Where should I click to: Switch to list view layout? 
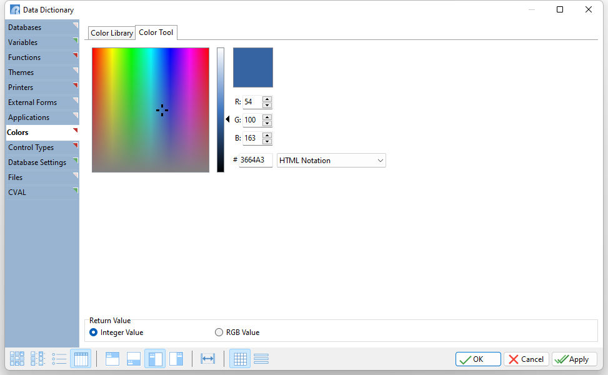[x=59, y=358]
